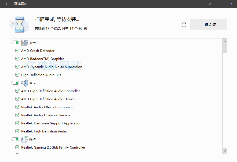237x162 pixels.
Task: Click the back arrow in title bar
Action: pyautogui.click(x=6, y=4)
